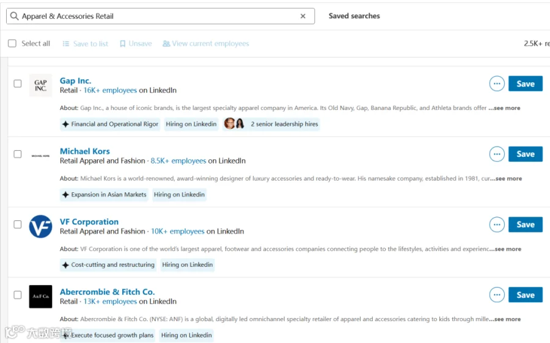Clear the search field with the X icon

coord(303,16)
